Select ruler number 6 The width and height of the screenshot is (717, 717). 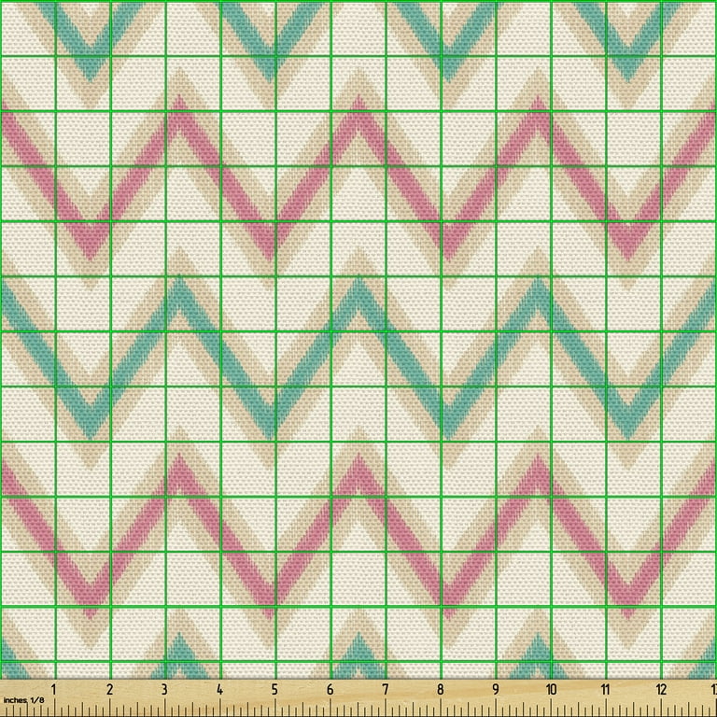click(x=330, y=691)
